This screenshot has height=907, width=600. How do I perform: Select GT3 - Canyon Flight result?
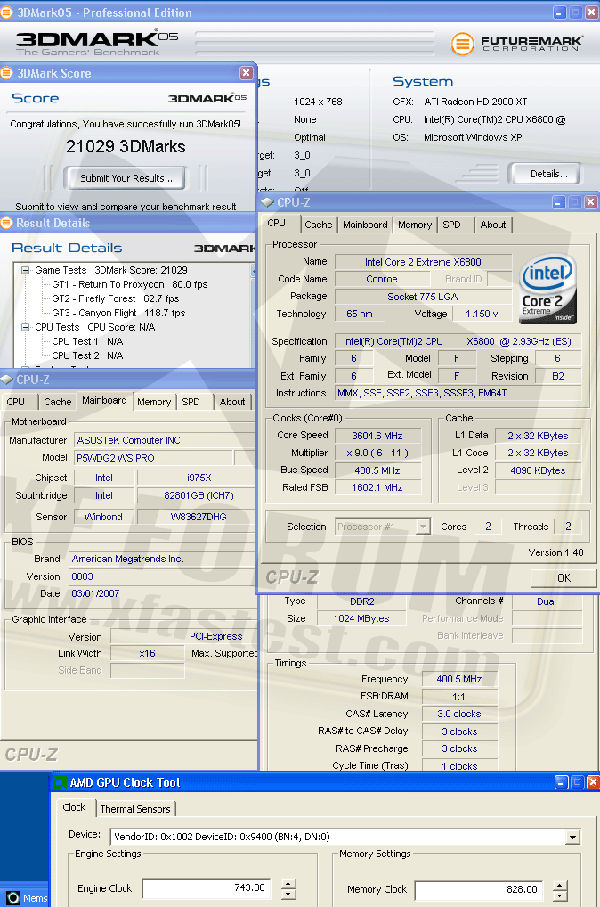118,313
